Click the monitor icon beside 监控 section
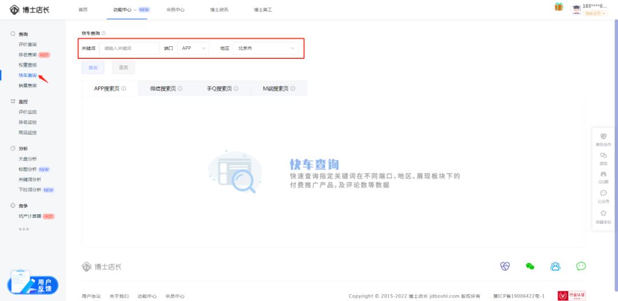Screen dimensions: 618x301 click(x=13, y=102)
